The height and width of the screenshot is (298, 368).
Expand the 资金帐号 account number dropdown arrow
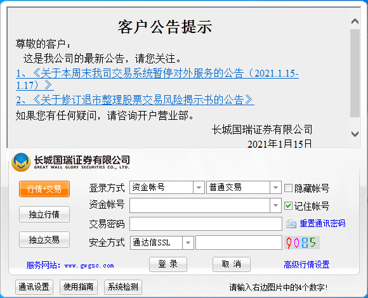pyautogui.click(x=275, y=205)
